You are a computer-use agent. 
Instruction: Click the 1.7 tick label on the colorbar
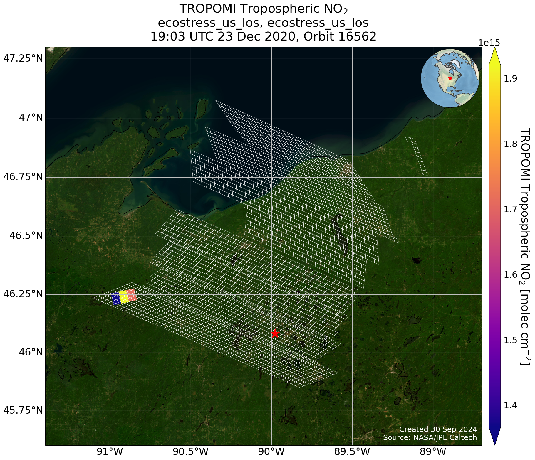coord(511,210)
